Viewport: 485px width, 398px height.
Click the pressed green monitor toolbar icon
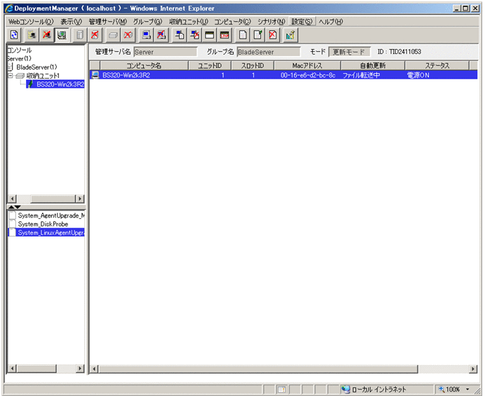[62, 34]
